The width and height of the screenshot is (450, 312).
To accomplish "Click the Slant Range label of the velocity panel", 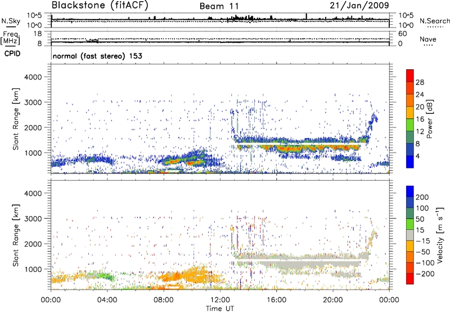I will click(x=16, y=235).
